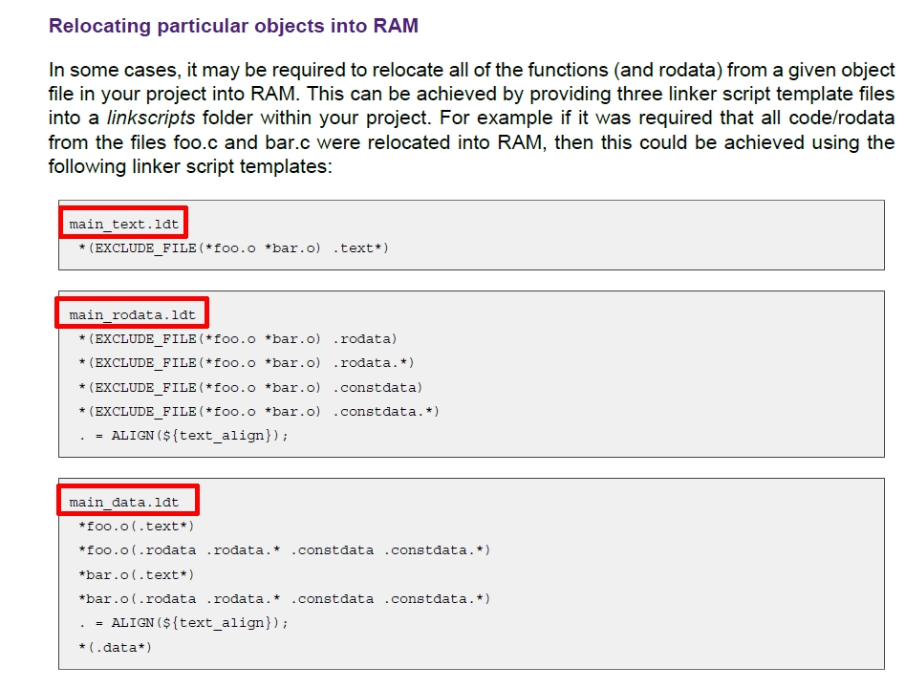Click the EXCLUDE_FILE line ending in .text*
This screenshot has height=689, width=905.
point(234,248)
